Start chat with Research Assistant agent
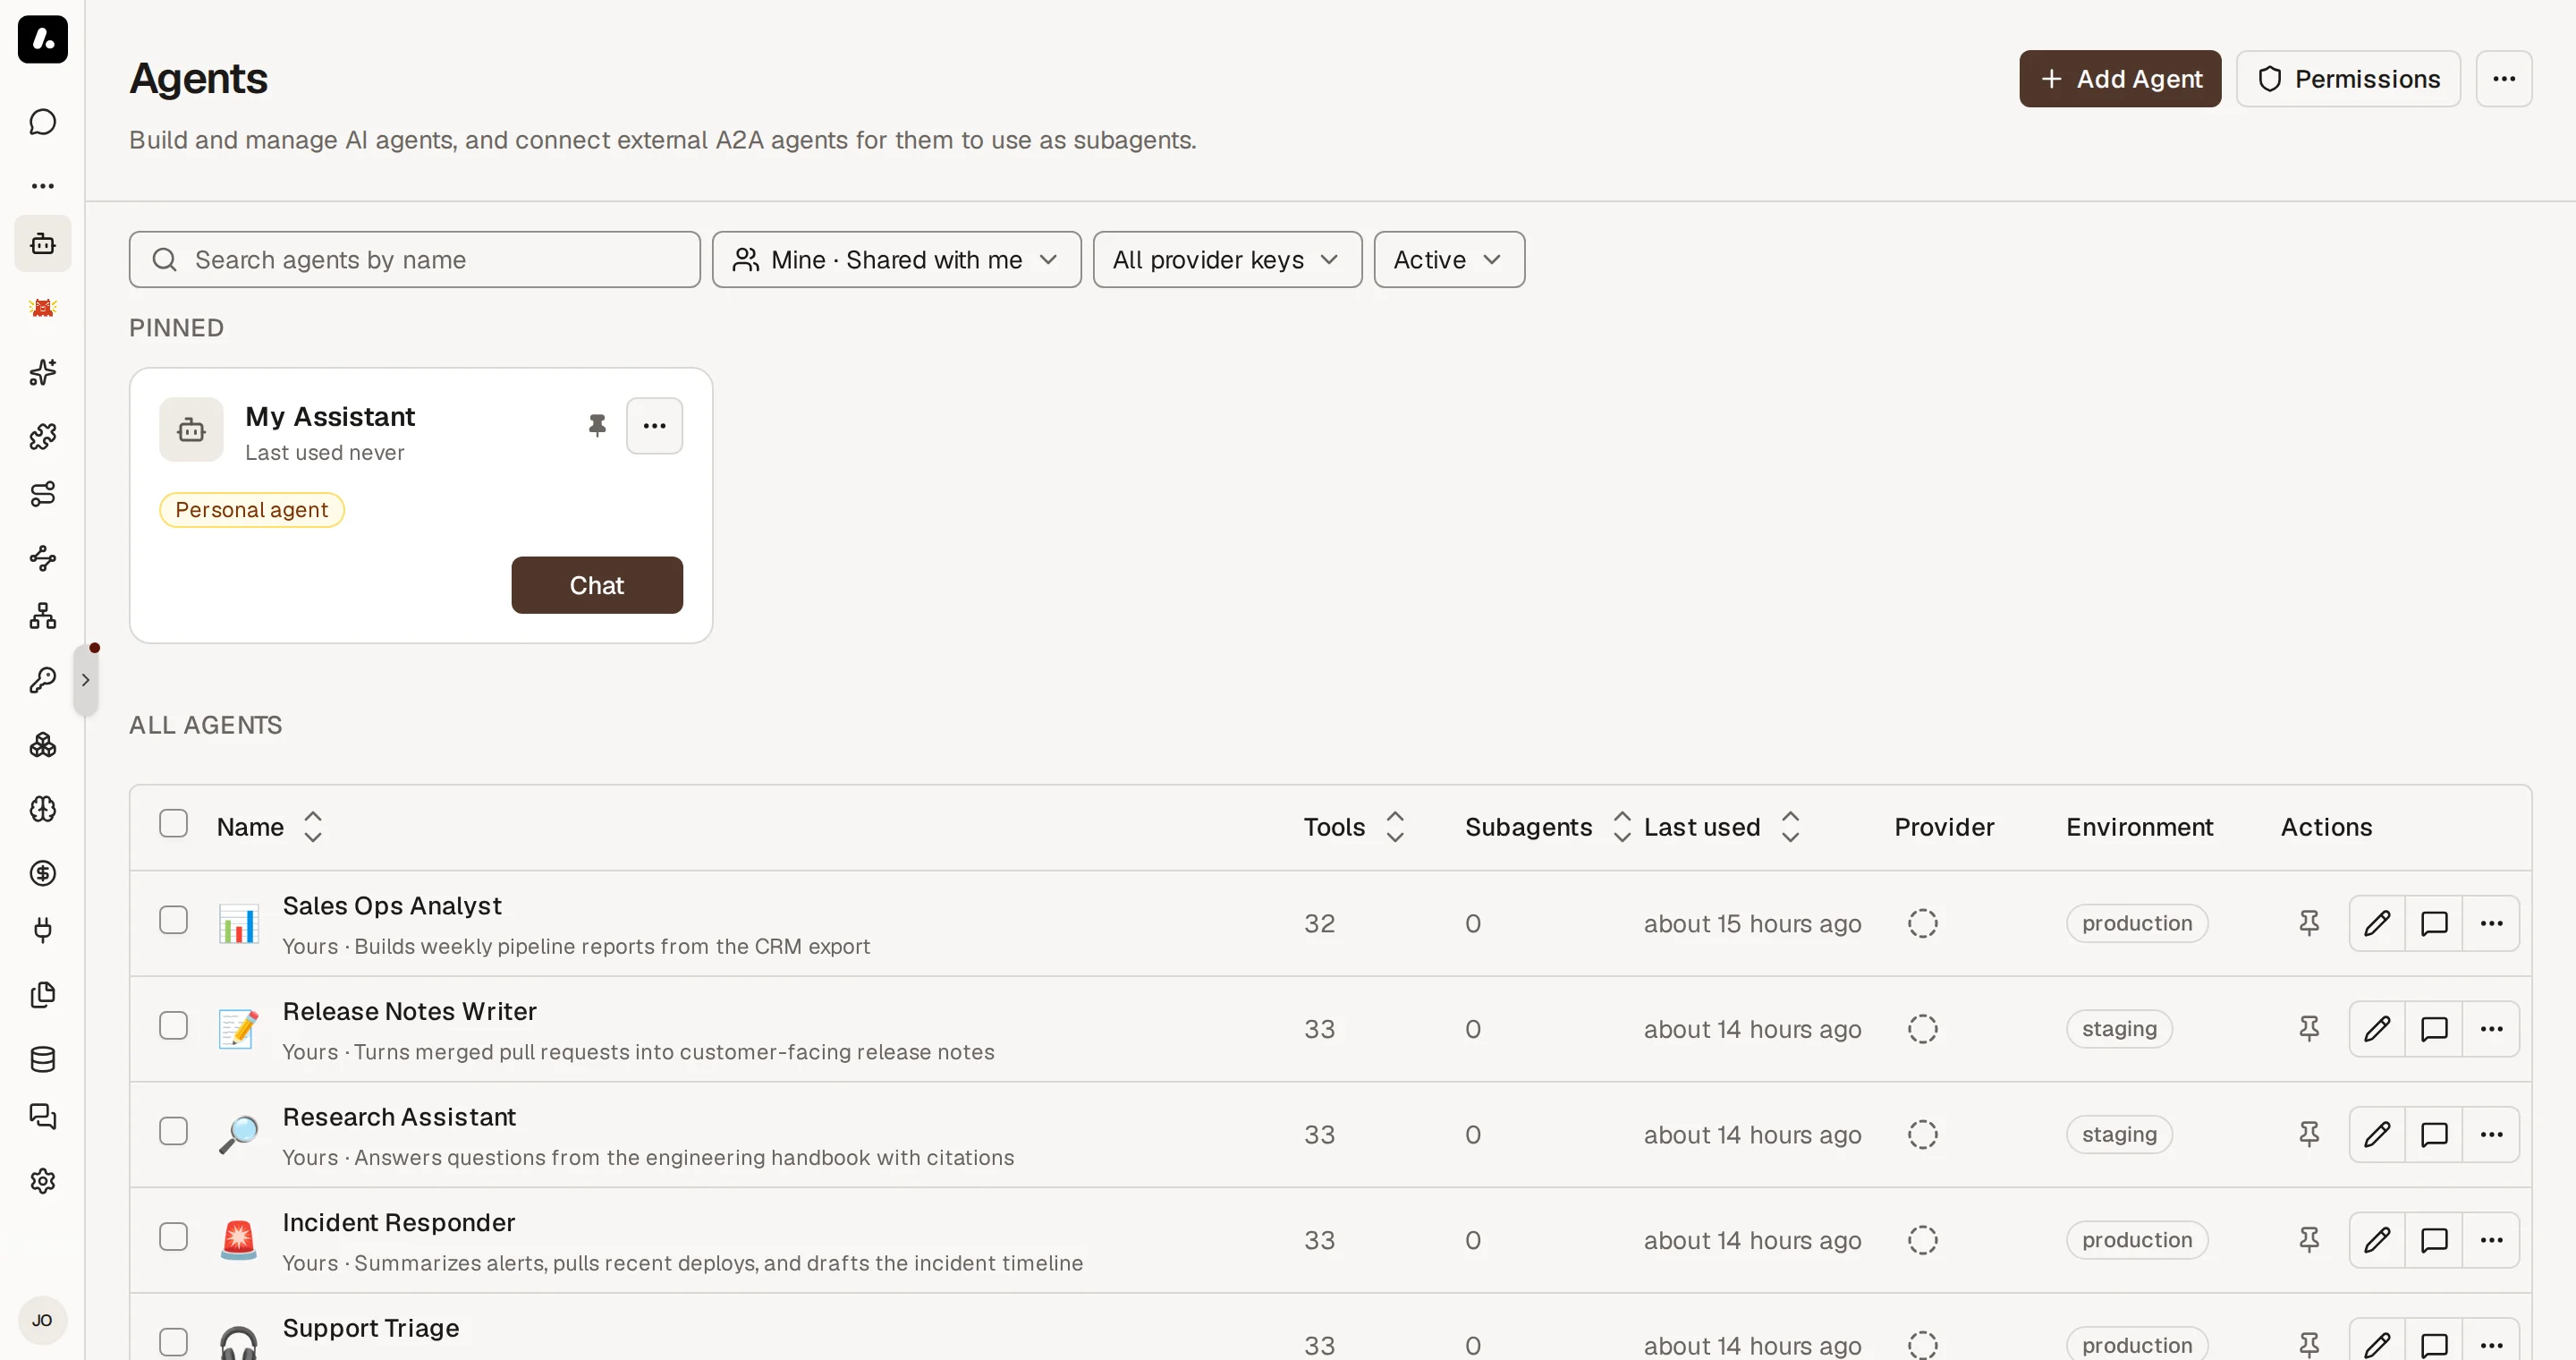Screen dimensions: 2576x1360 [x=2433, y=1135]
